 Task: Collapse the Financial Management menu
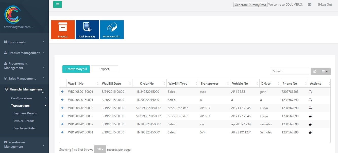click(x=24, y=89)
